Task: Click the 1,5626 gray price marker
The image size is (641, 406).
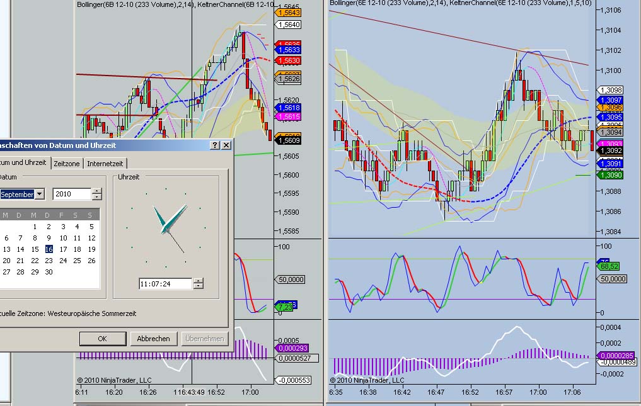Action: (x=289, y=79)
